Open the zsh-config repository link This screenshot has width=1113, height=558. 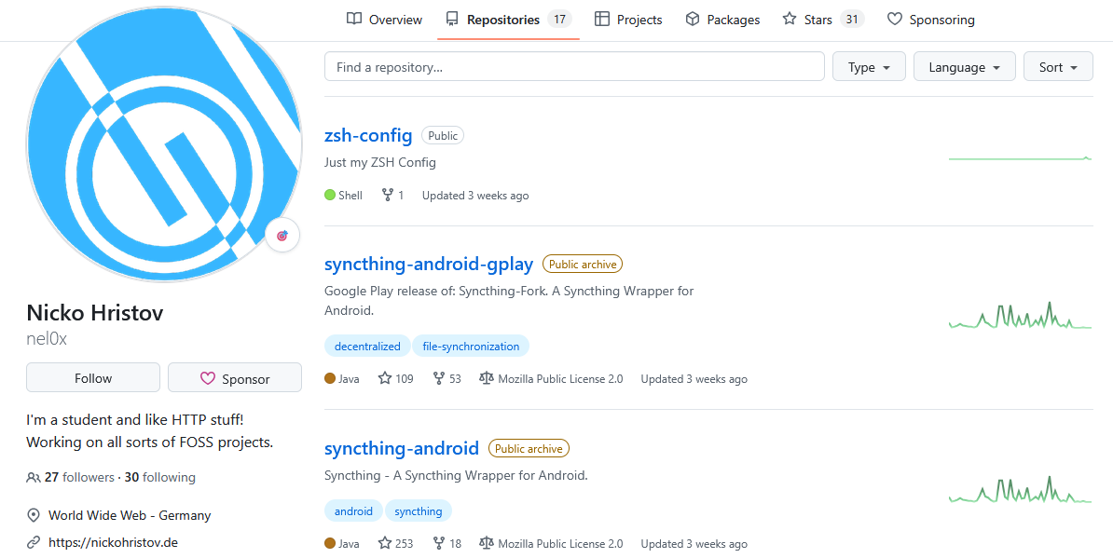coord(368,135)
